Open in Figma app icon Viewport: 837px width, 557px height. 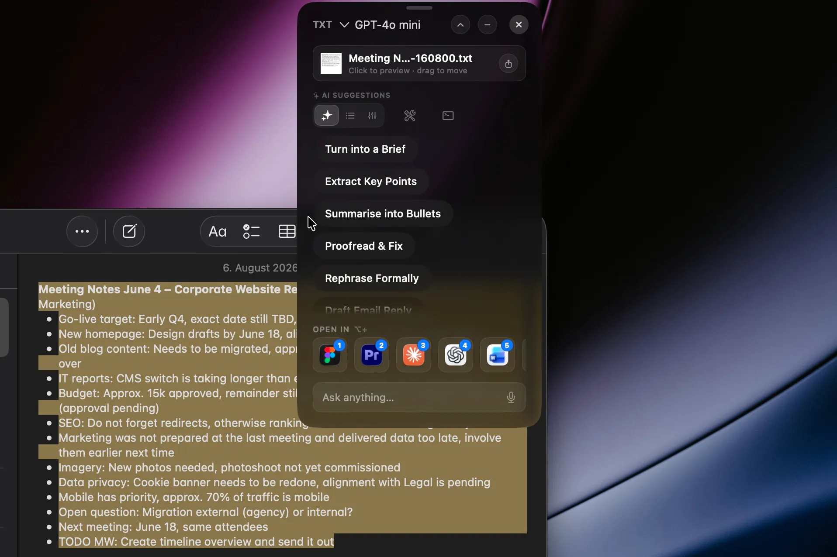click(x=330, y=355)
